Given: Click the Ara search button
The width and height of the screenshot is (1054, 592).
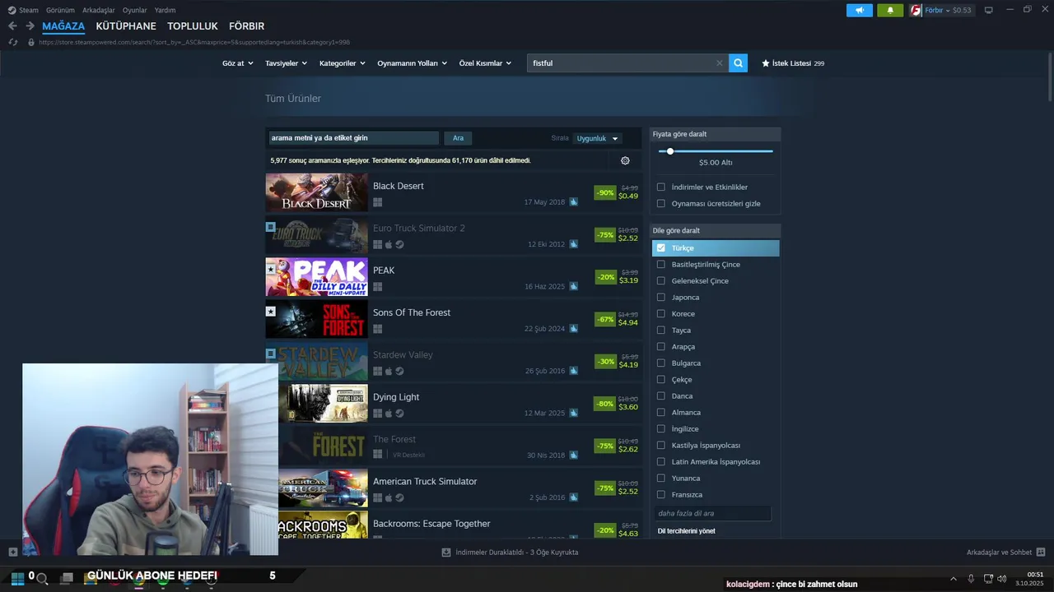Looking at the screenshot, I should (458, 138).
